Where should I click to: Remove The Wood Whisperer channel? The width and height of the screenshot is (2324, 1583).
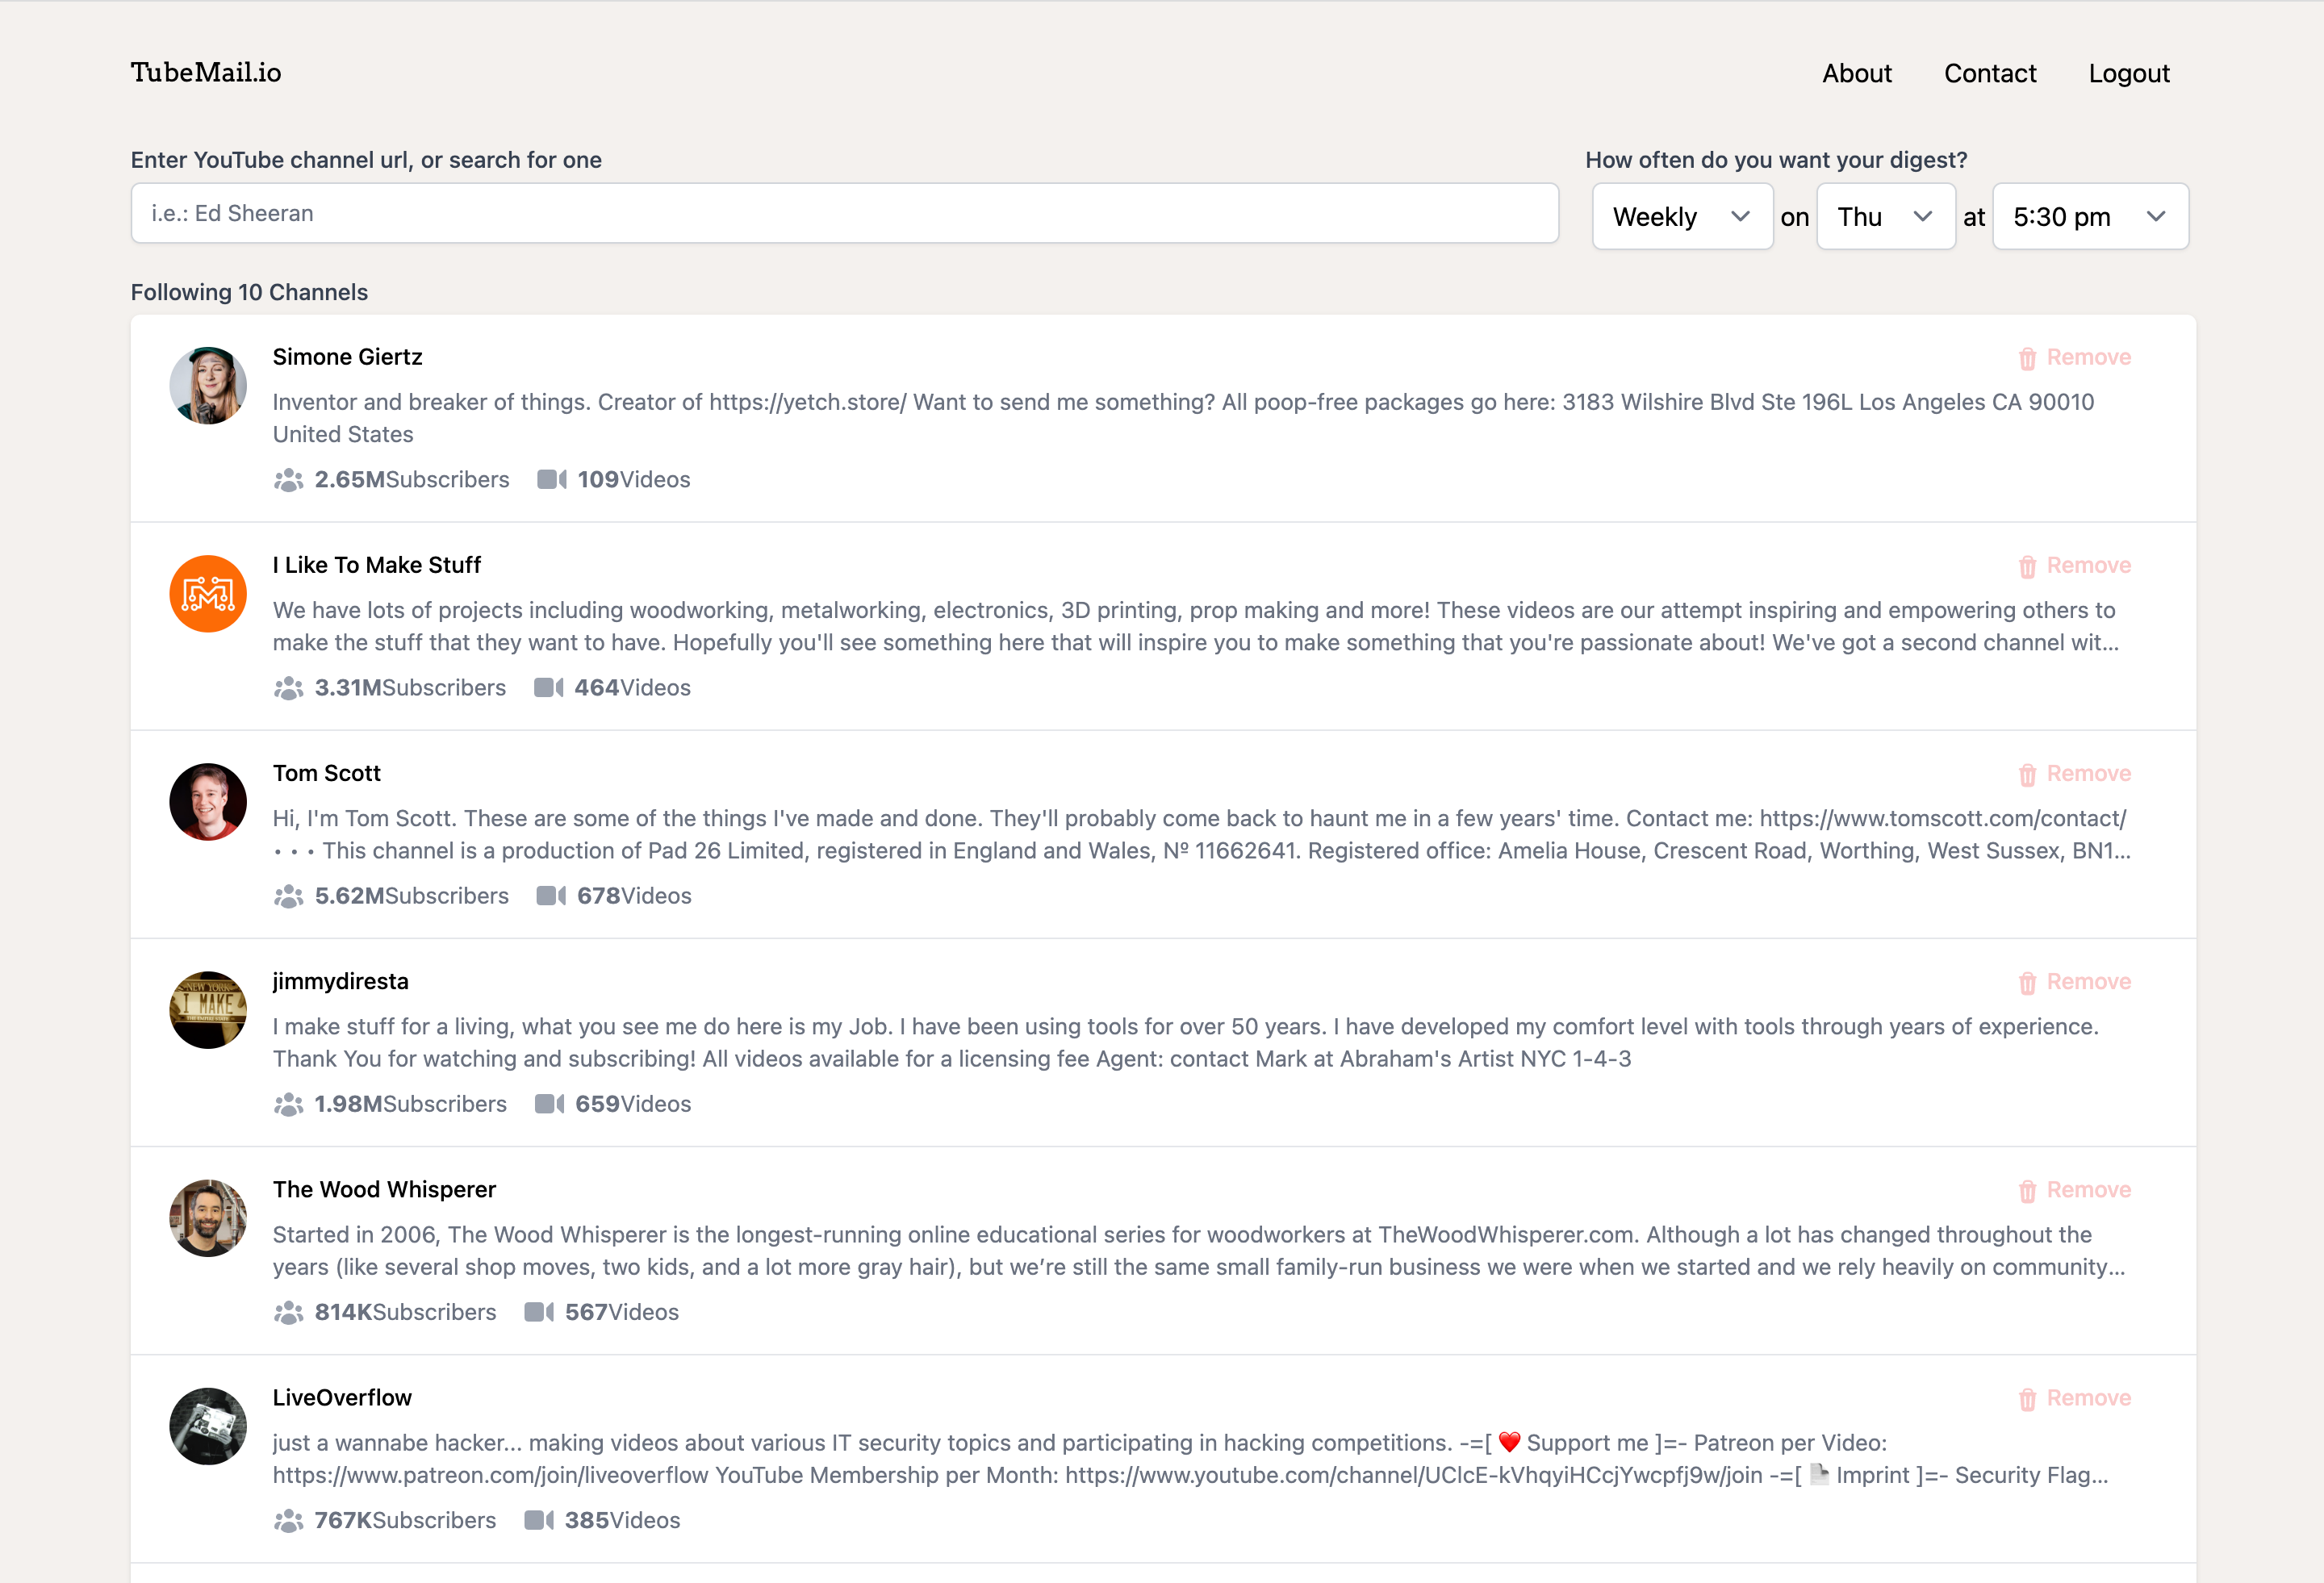pos(2075,1190)
